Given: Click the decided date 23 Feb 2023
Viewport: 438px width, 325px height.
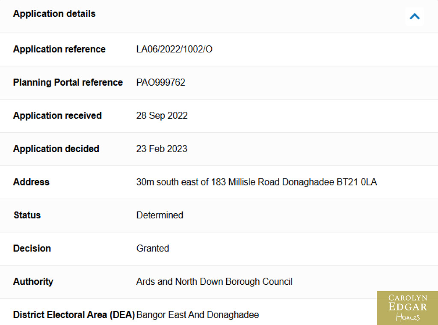Looking at the screenshot, I should [162, 149].
